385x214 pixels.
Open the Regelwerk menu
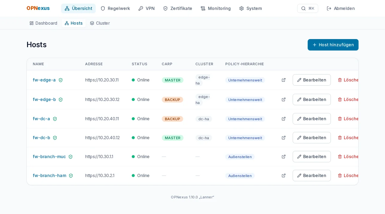[115, 8]
